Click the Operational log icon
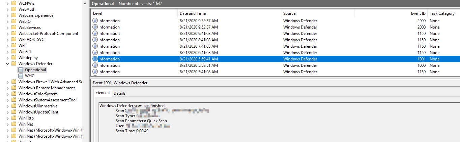Image resolution: width=460 pixels, height=142 pixels. click(x=21, y=70)
